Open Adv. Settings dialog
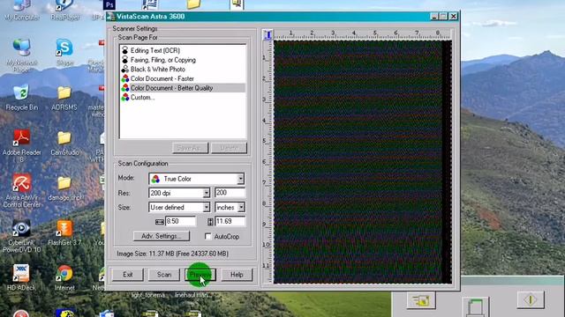 tap(161, 236)
